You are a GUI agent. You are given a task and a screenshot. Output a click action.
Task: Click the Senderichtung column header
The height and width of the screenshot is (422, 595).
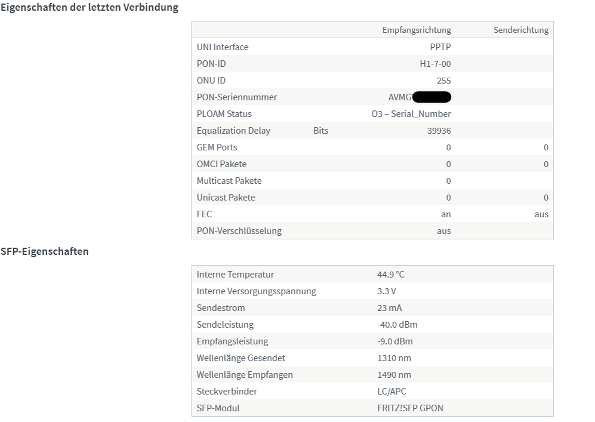(x=520, y=30)
